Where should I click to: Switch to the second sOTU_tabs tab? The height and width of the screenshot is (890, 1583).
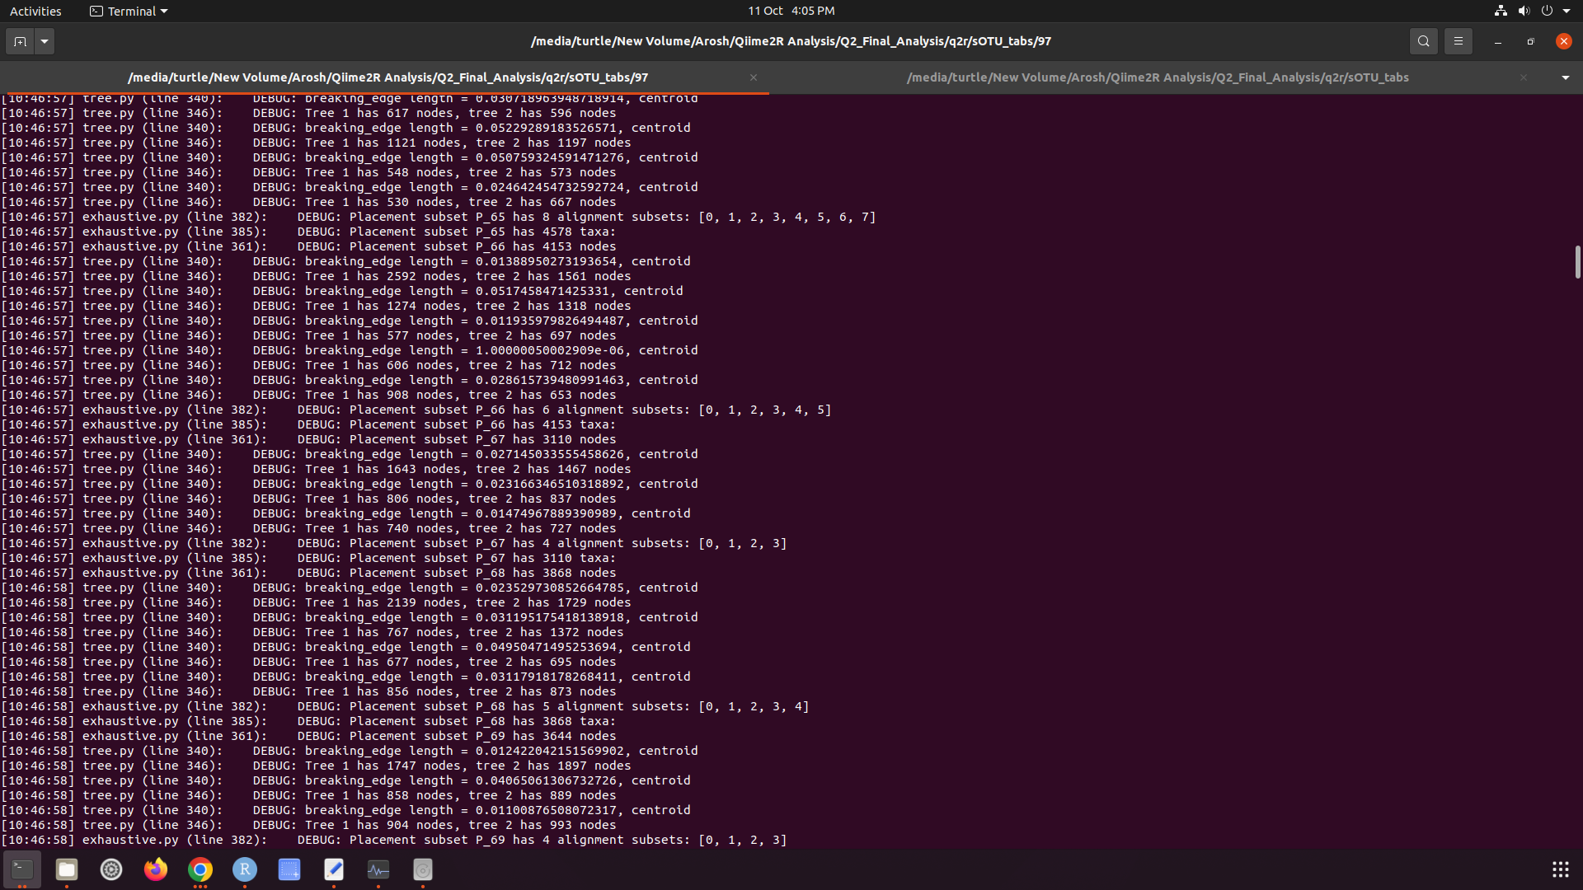click(1157, 77)
